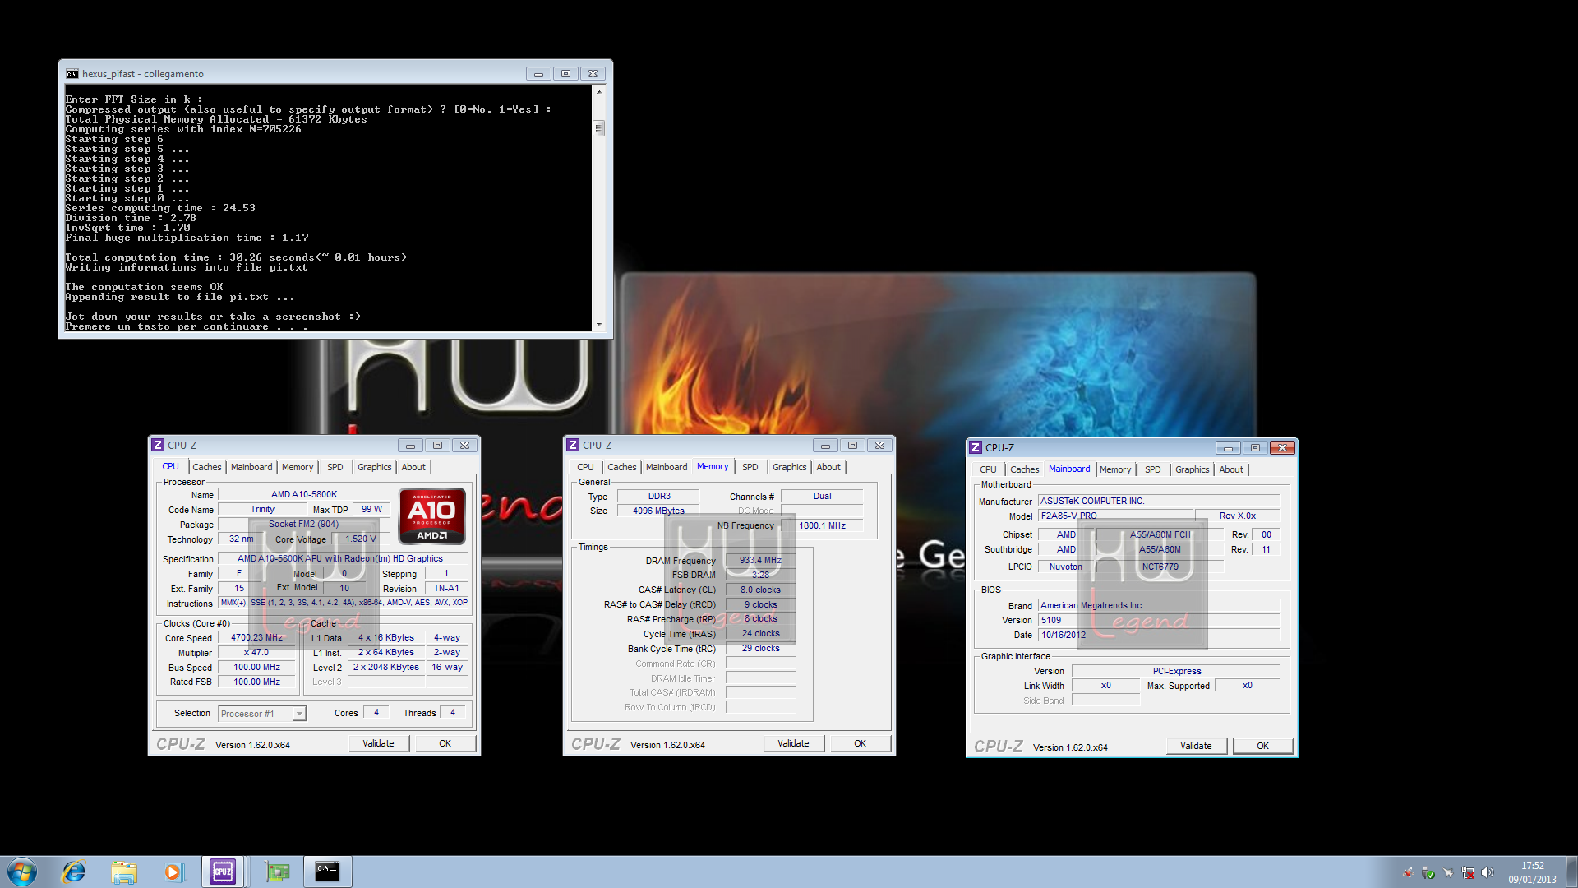
Task: Click the memory Size value 4096 MBytes
Action: point(658,511)
